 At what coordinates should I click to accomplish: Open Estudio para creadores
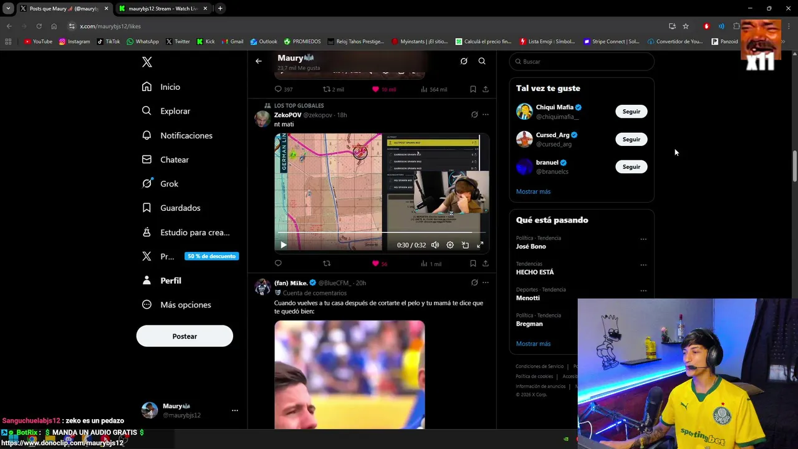(186, 232)
